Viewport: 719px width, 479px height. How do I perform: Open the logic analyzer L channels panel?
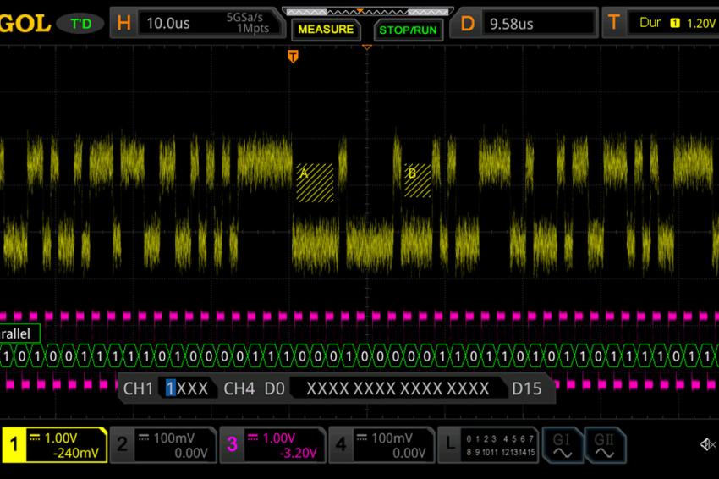[x=488, y=444]
